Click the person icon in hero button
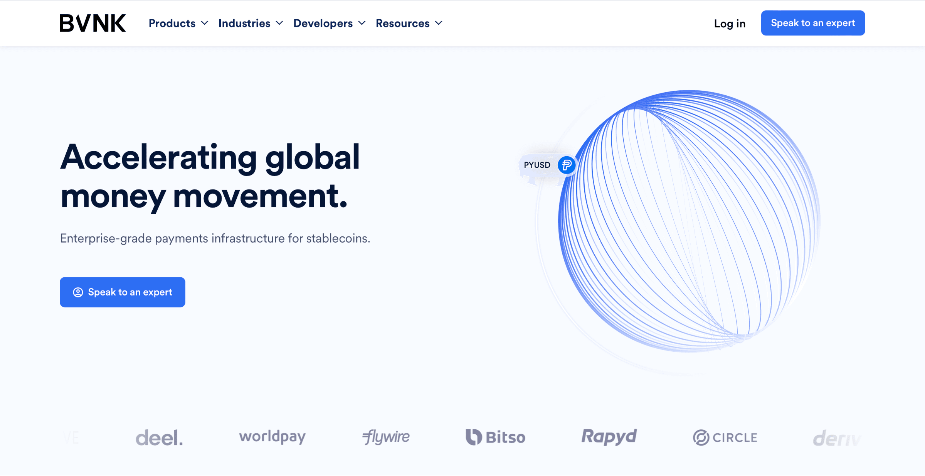 click(x=78, y=292)
